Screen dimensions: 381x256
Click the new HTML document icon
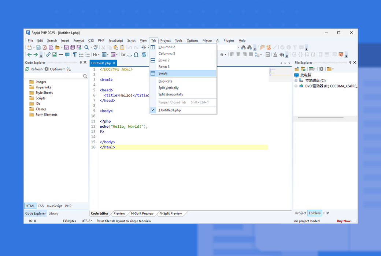(38, 47)
